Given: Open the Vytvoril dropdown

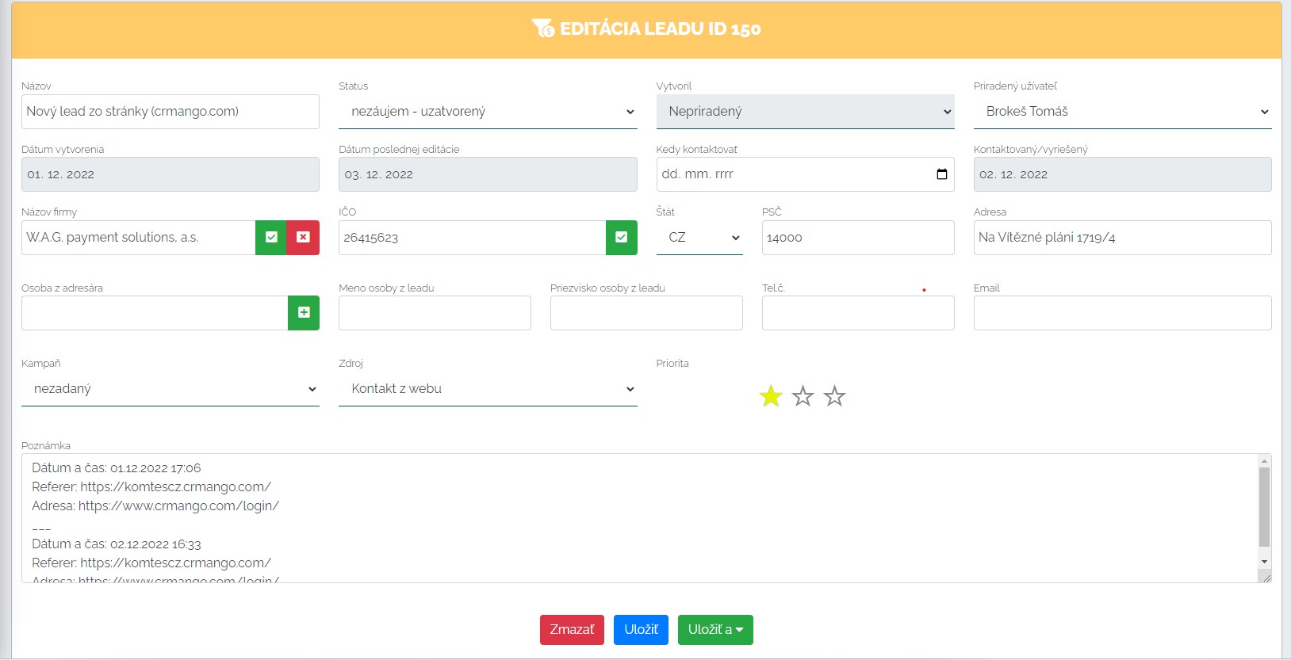Looking at the screenshot, I should point(805,112).
